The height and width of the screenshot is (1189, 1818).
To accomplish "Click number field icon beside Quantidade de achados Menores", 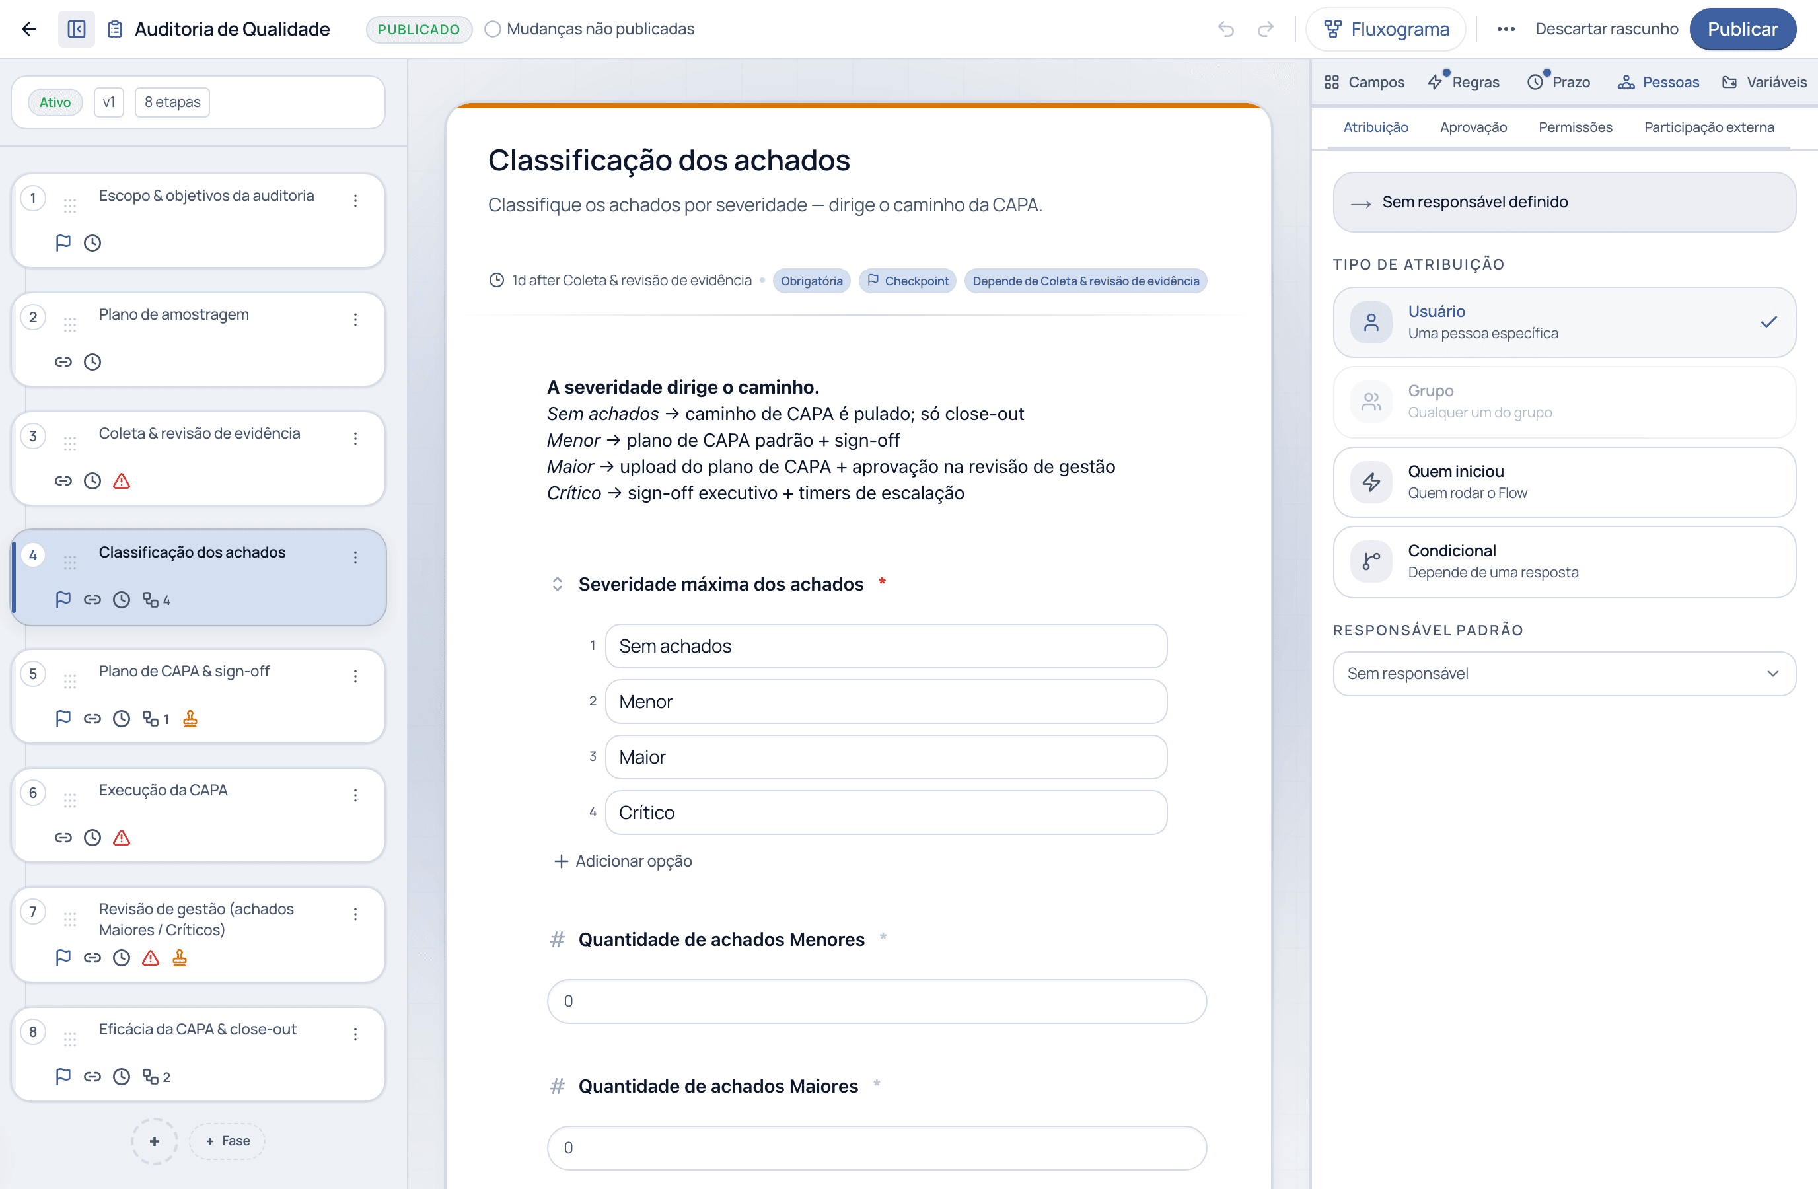I will (558, 940).
